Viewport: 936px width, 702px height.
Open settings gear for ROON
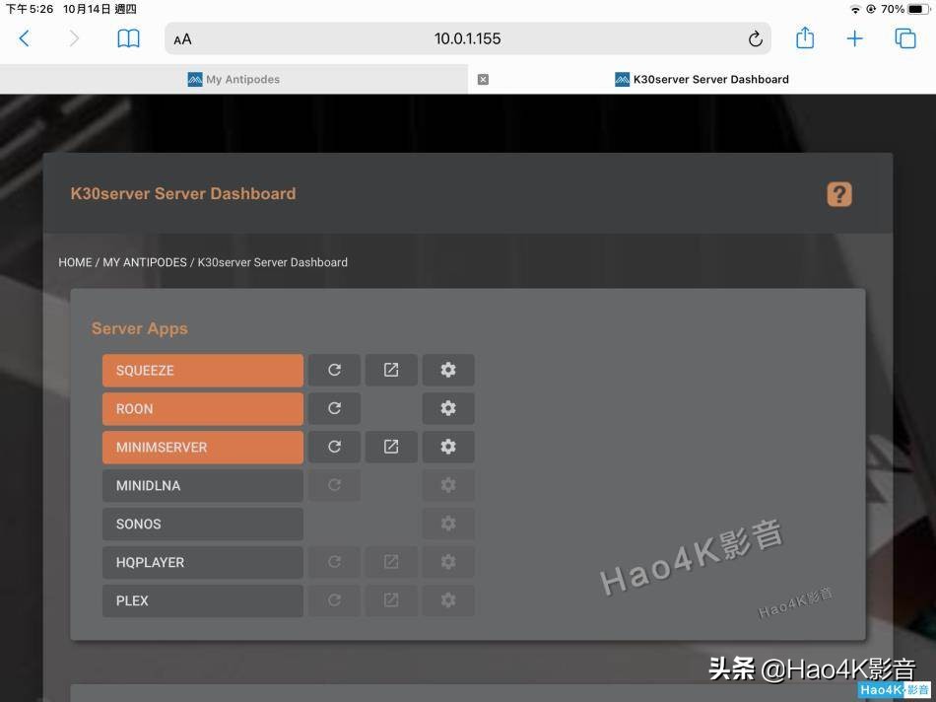point(448,407)
